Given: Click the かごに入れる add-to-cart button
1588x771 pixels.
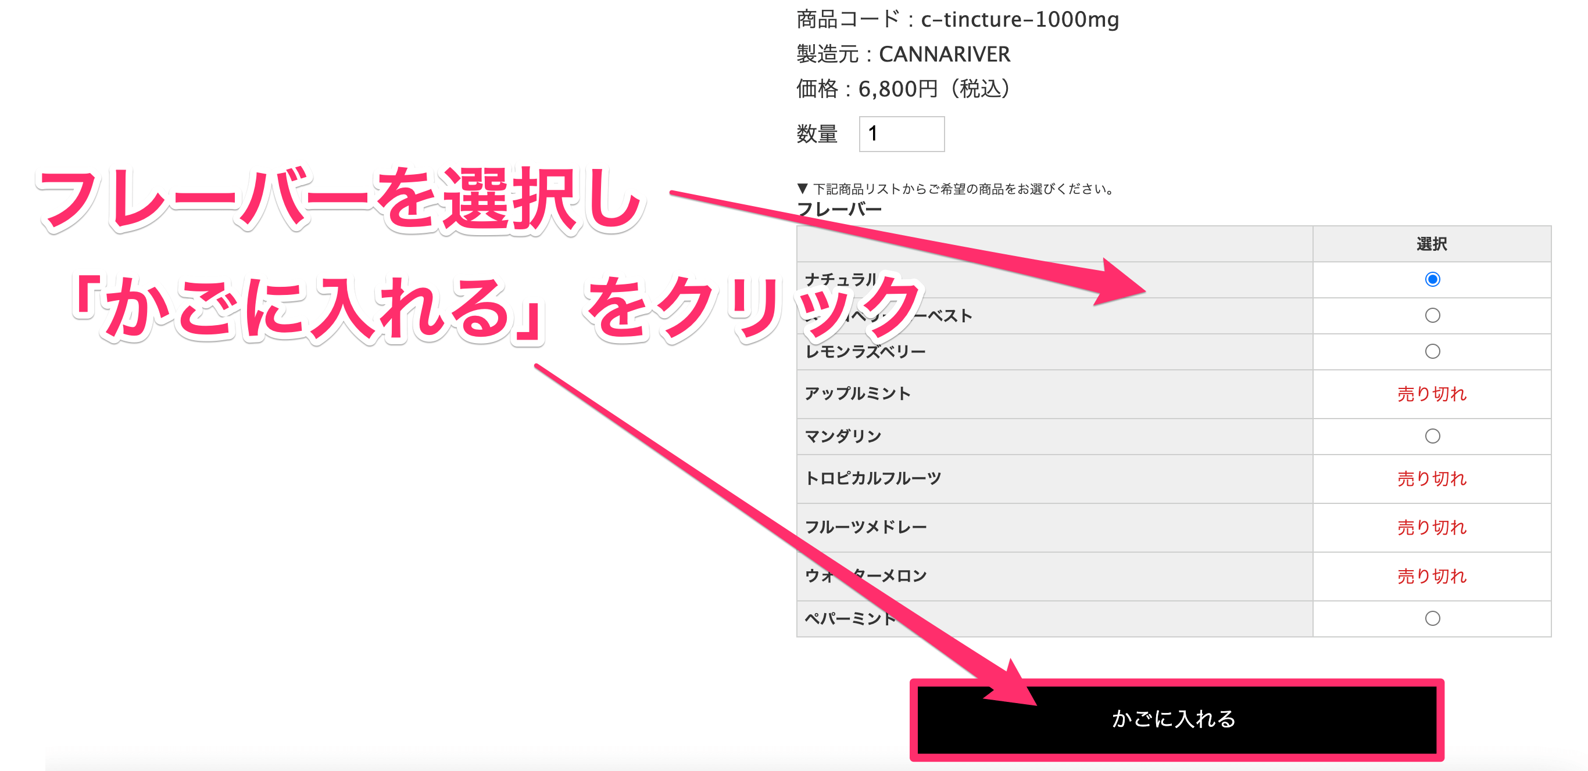Looking at the screenshot, I should coord(1171,721).
